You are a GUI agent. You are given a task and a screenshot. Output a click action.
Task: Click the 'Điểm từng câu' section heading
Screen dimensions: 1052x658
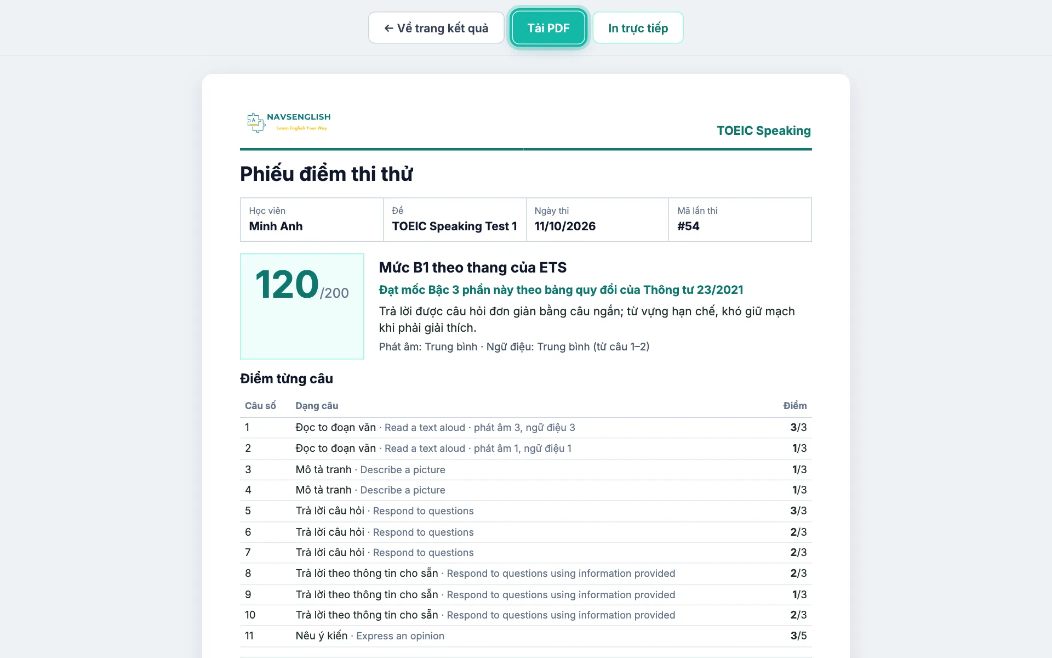(287, 378)
